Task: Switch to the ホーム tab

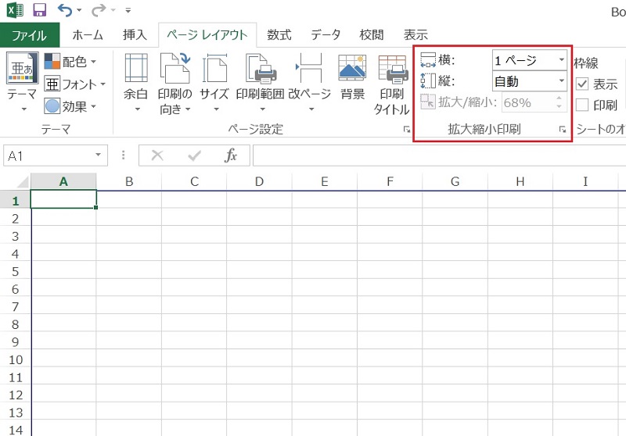Action: coord(88,35)
